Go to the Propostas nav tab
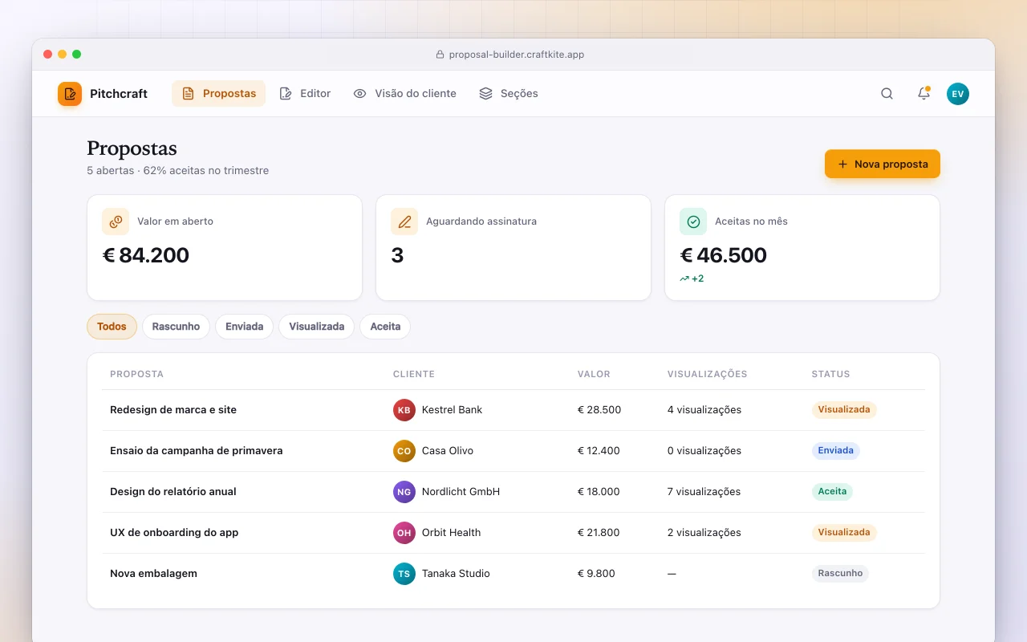This screenshot has width=1027, height=642. [218, 94]
